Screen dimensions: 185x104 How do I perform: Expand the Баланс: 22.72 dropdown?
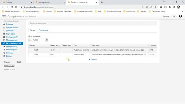tap(170, 16)
